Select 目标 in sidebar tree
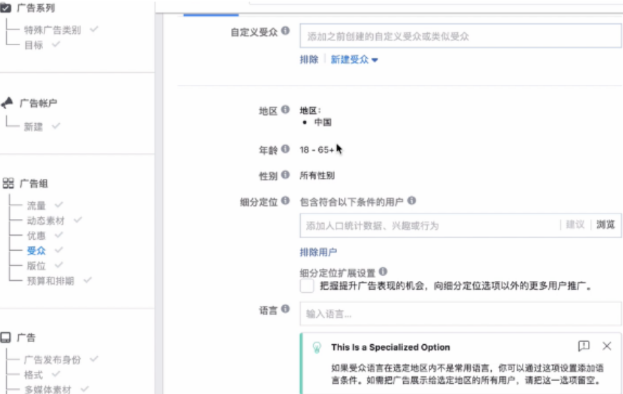Screen dimensions: 623x394 tap(34, 45)
